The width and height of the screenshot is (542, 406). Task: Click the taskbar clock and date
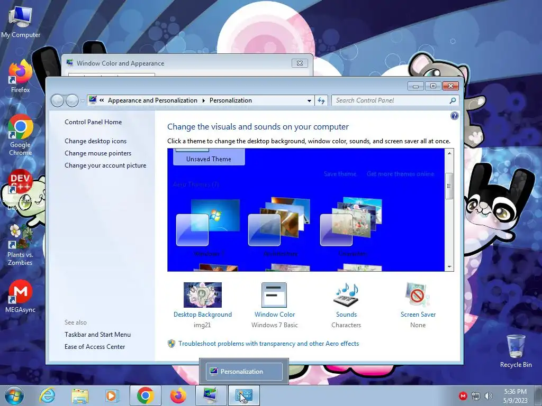515,396
